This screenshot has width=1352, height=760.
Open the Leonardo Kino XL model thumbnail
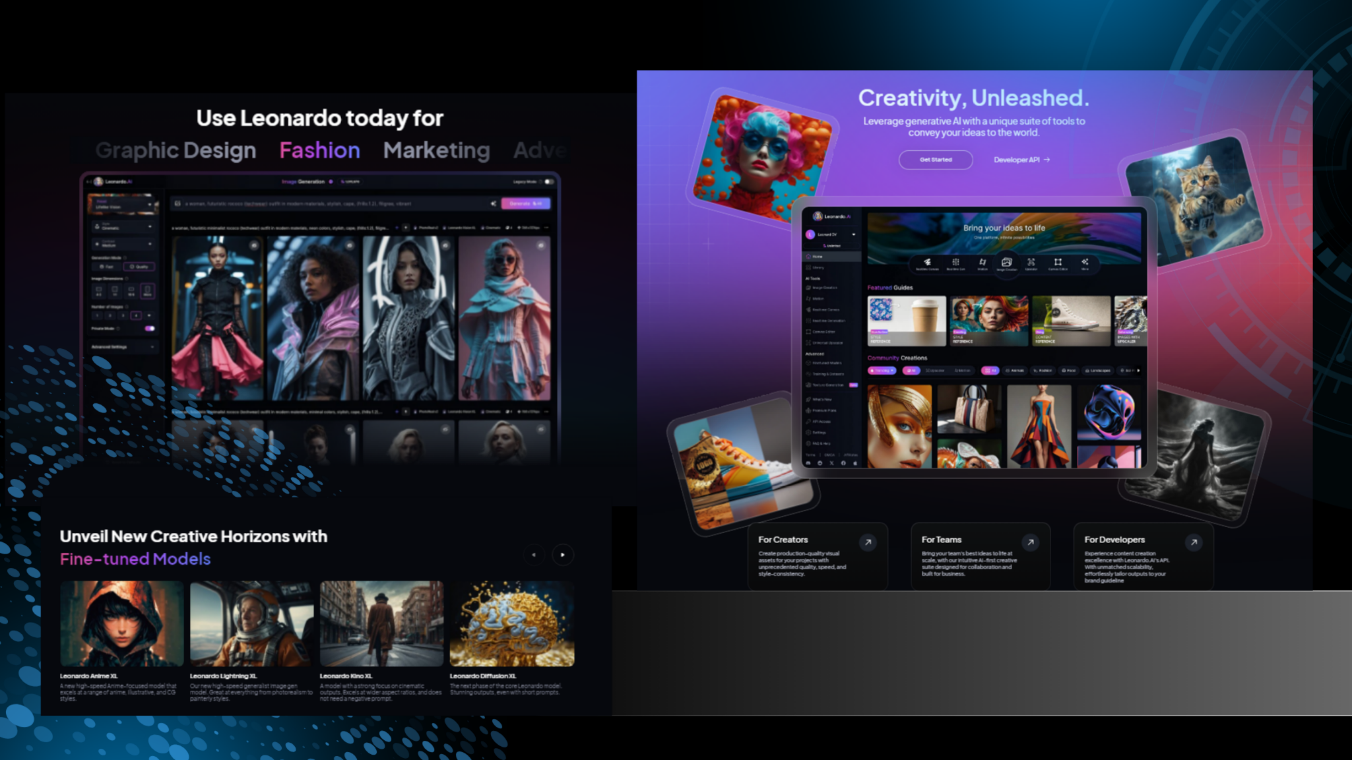[x=381, y=623]
